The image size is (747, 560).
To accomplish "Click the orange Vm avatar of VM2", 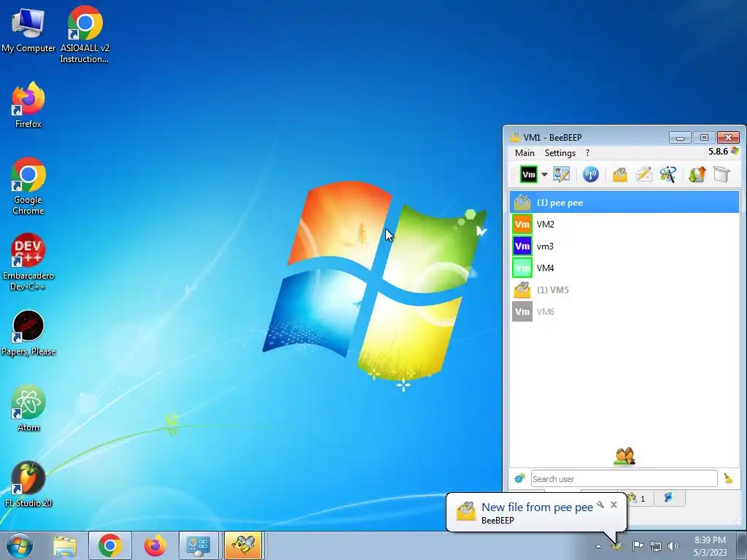I will [x=522, y=225].
